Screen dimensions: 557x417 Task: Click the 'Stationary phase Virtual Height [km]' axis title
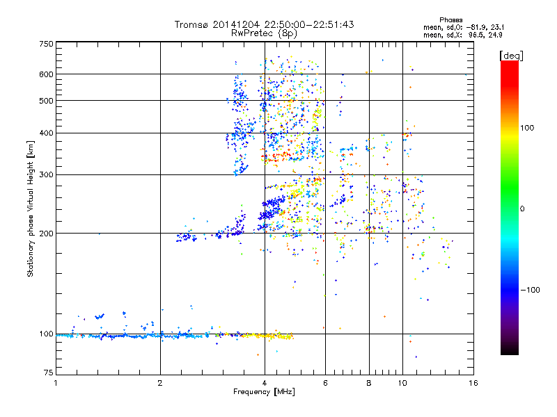pyautogui.click(x=31, y=208)
